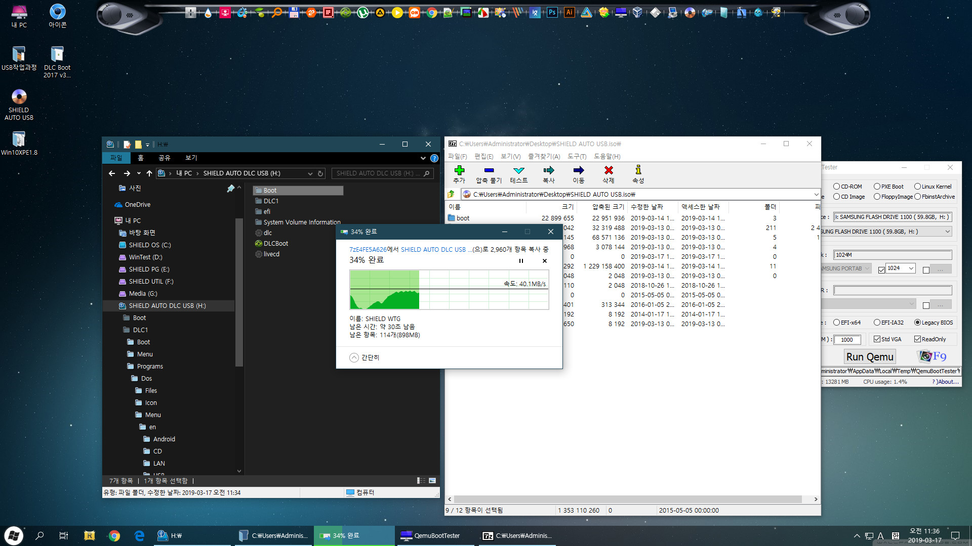Click the 크기 column header in 7-Zip
Viewport: 972px width, 546px height.
pos(551,207)
